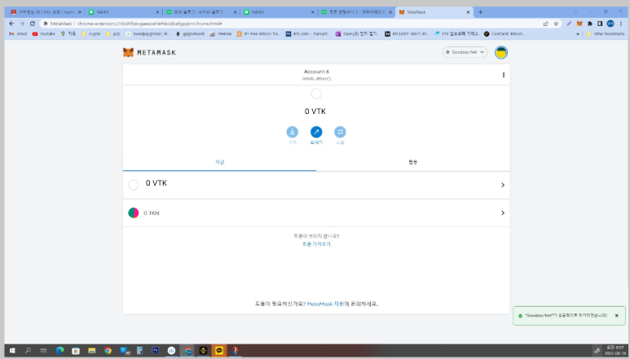Screen dimensions: 630x359
Task: Click the TKN token icon
Action: coord(134,212)
